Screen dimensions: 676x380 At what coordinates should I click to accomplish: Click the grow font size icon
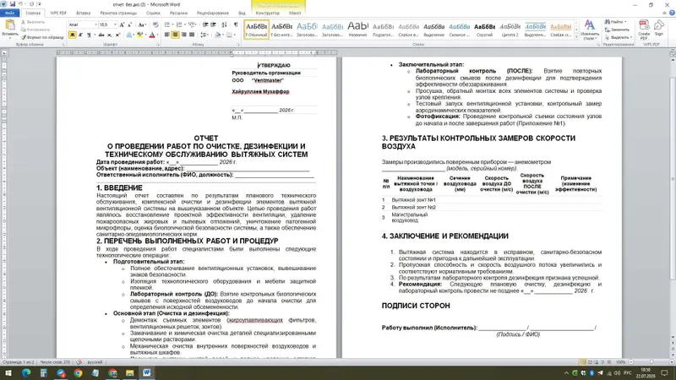[x=122, y=25]
